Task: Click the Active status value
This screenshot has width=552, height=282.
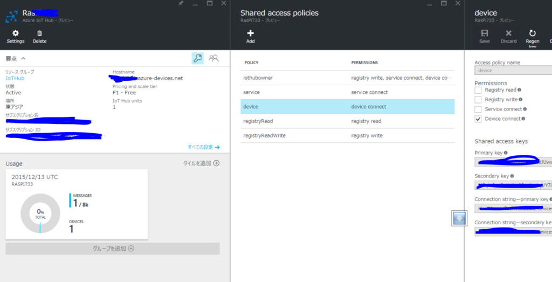Action: [13, 93]
